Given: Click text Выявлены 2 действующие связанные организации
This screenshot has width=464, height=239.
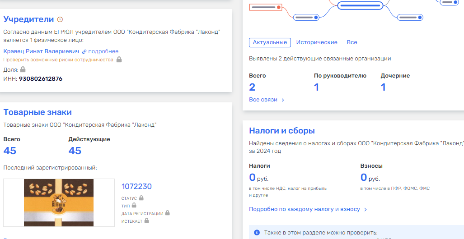Looking at the screenshot, I should 320,59.
